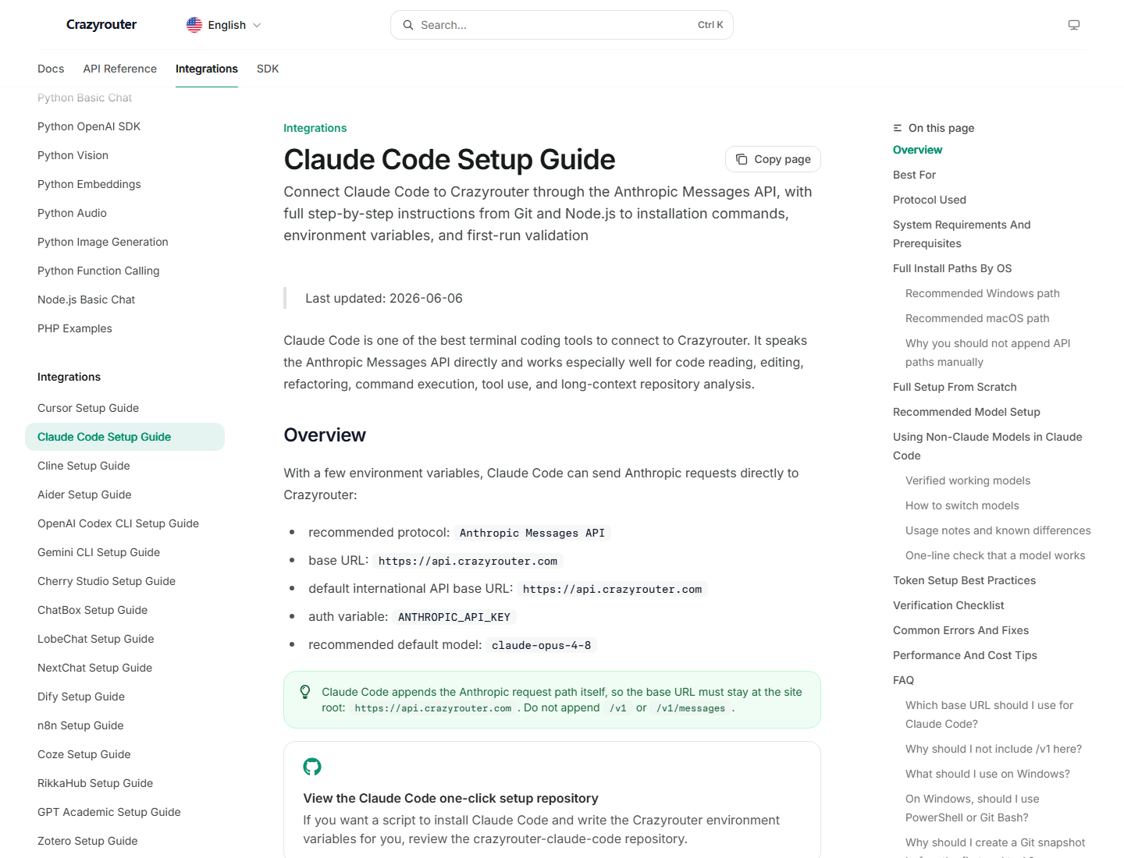This screenshot has height=858, width=1124.
Task: Click the On this page list icon
Action: coord(898,128)
